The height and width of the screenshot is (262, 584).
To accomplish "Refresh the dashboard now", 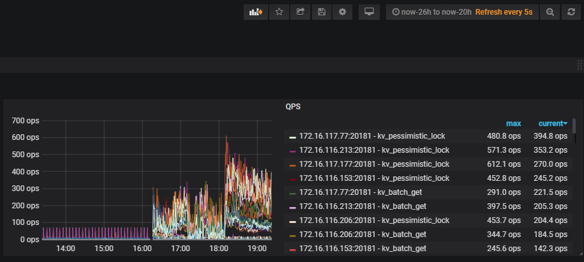I will coord(571,12).
